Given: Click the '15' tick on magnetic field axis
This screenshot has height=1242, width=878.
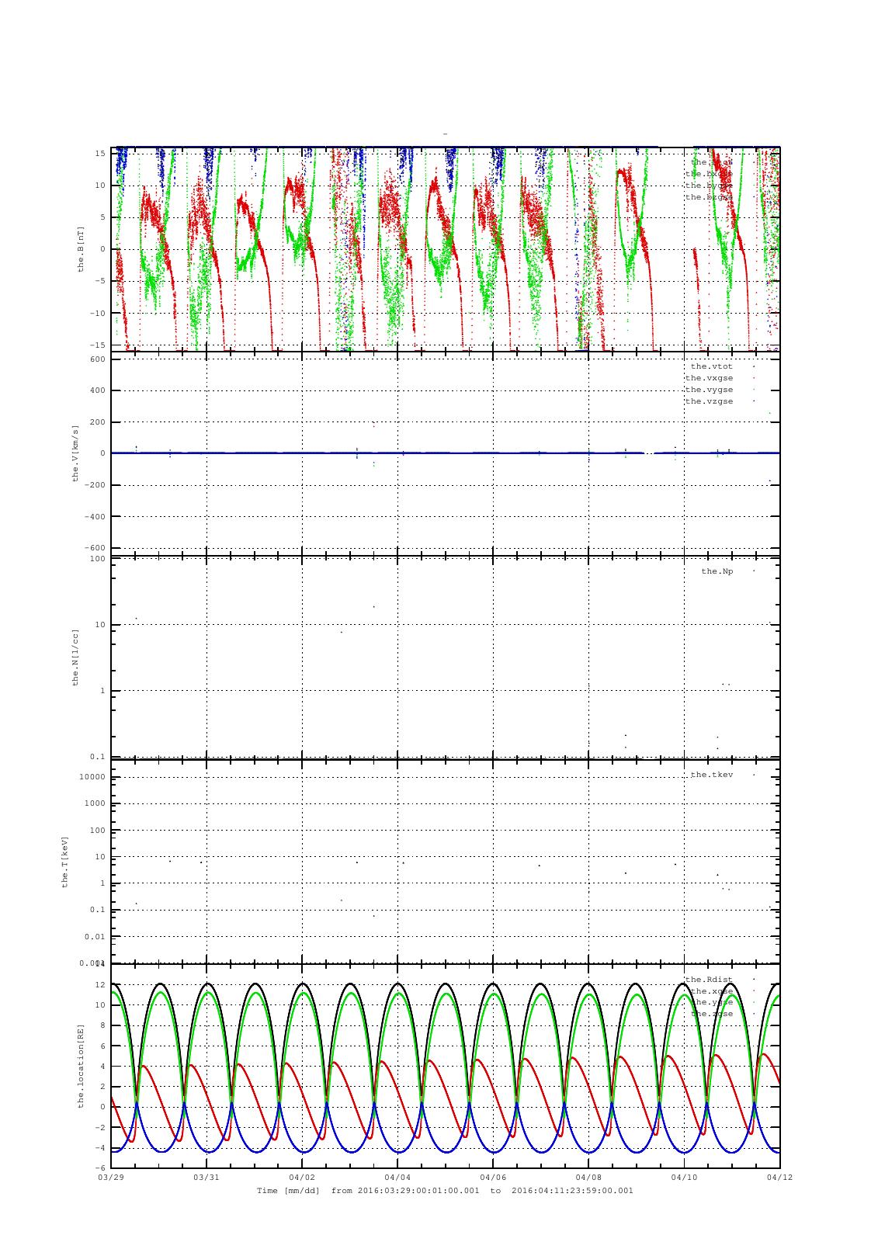Looking at the screenshot, I should pos(100,153).
